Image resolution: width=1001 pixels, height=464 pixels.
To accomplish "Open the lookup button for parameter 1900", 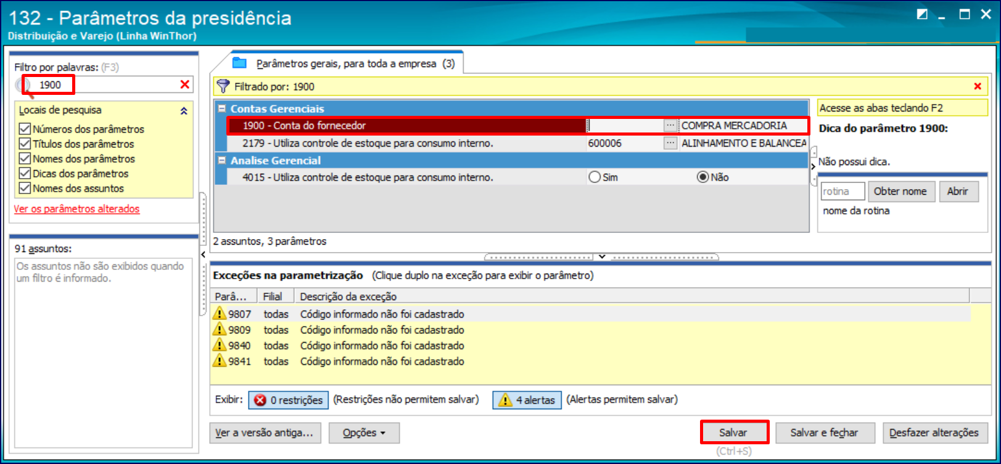I will [670, 125].
